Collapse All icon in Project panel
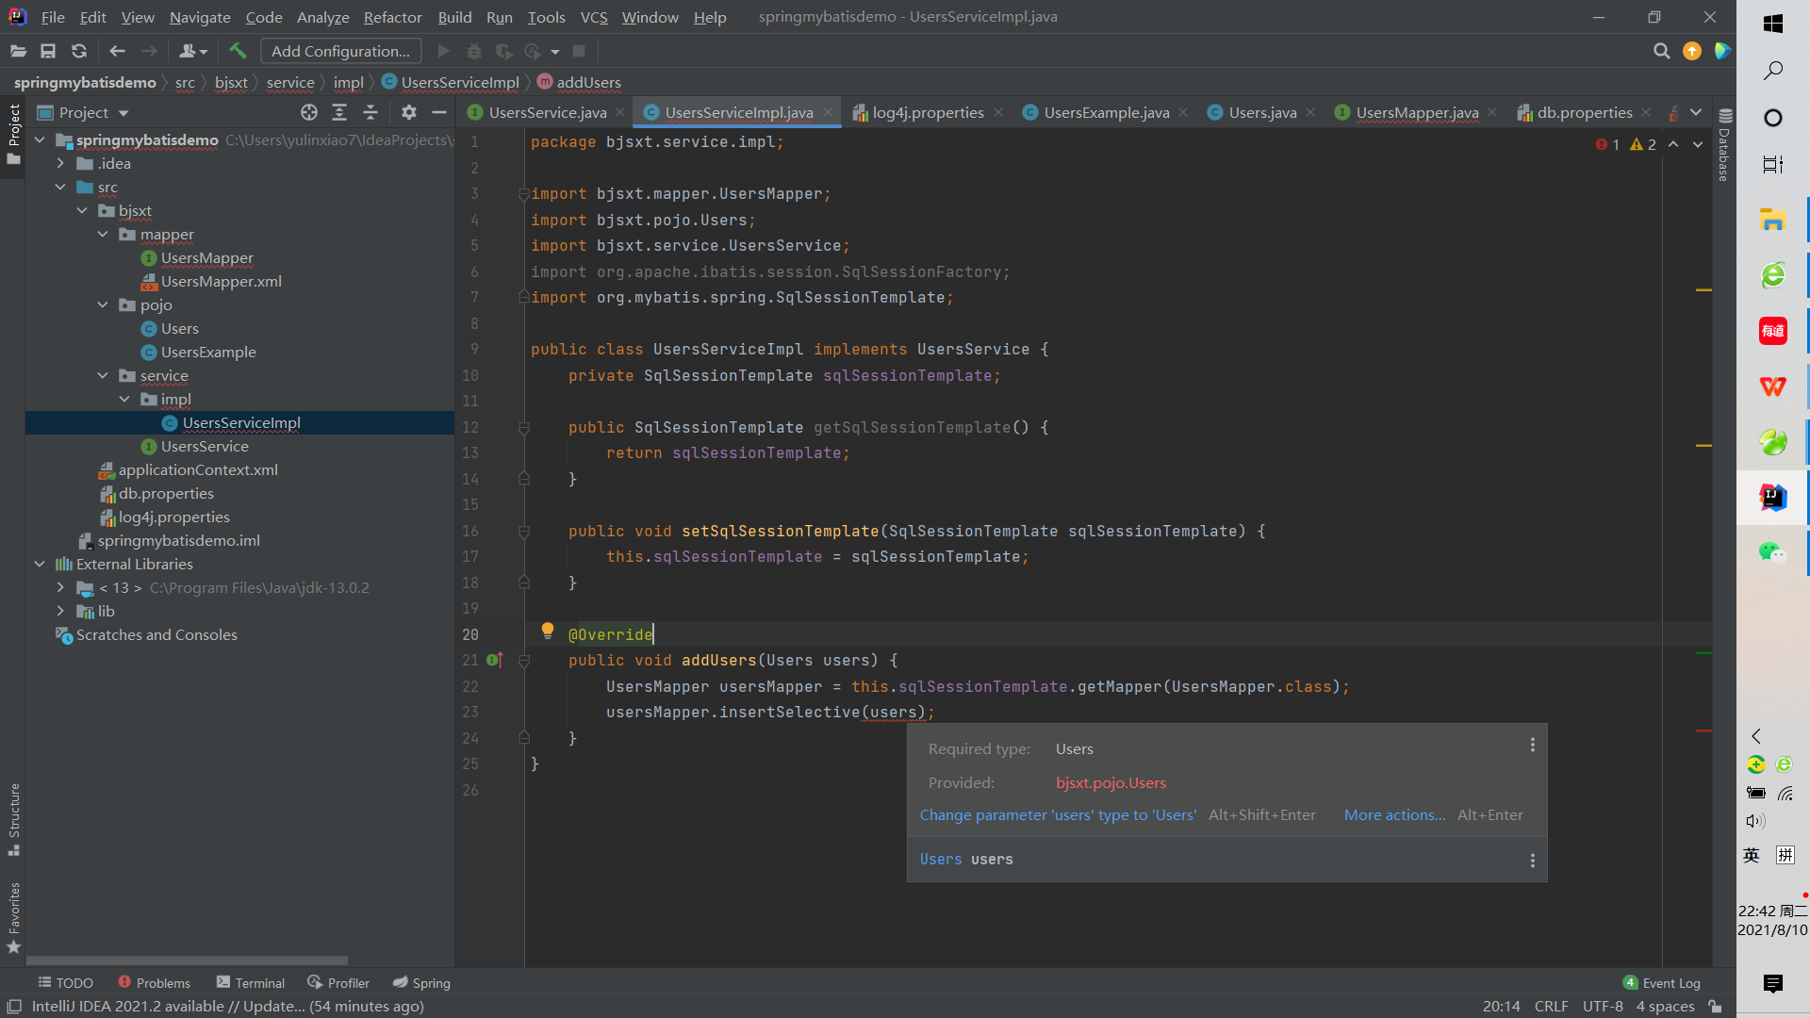 coord(370,112)
